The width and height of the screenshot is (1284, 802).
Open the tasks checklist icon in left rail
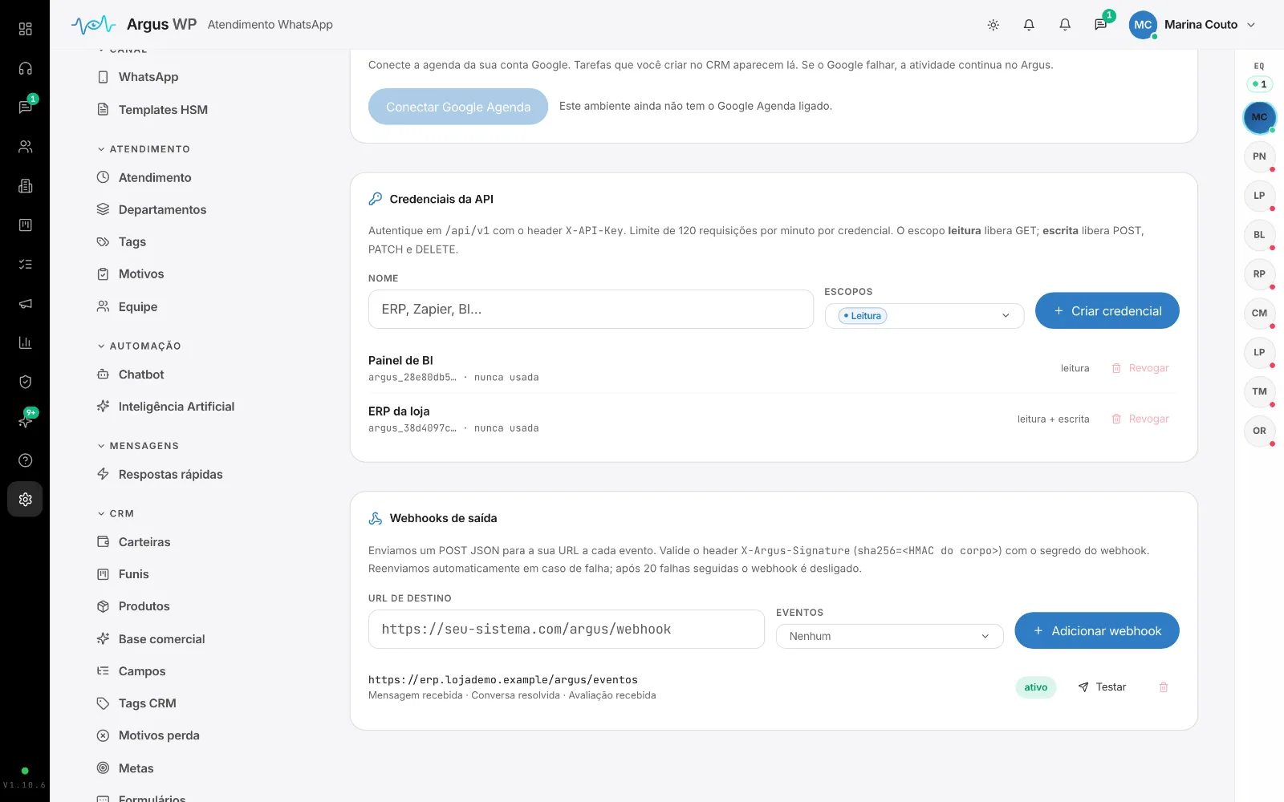click(x=25, y=264)
